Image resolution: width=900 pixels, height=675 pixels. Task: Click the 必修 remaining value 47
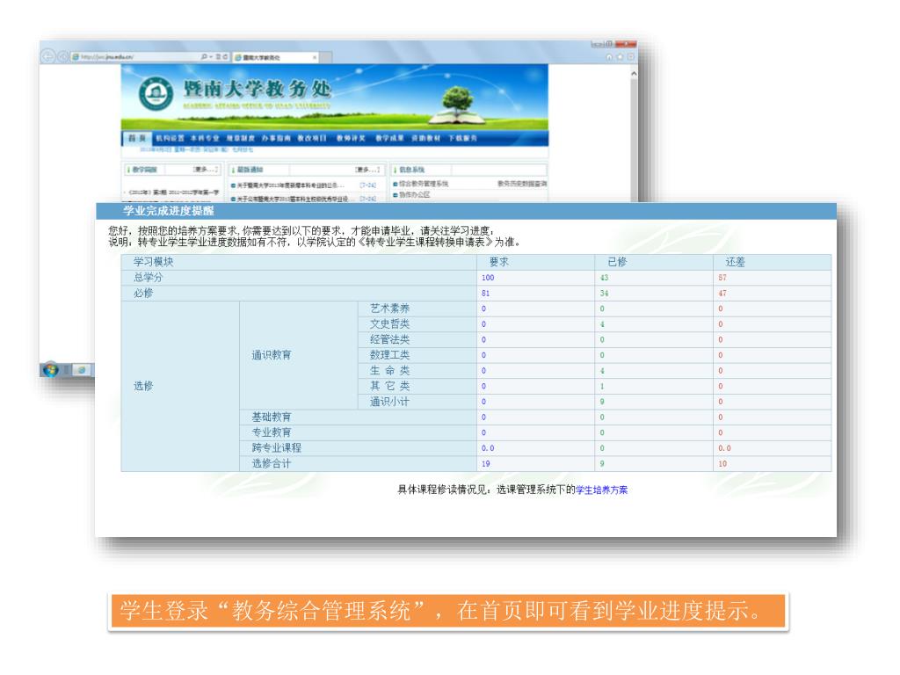click(x=722, y=294)
